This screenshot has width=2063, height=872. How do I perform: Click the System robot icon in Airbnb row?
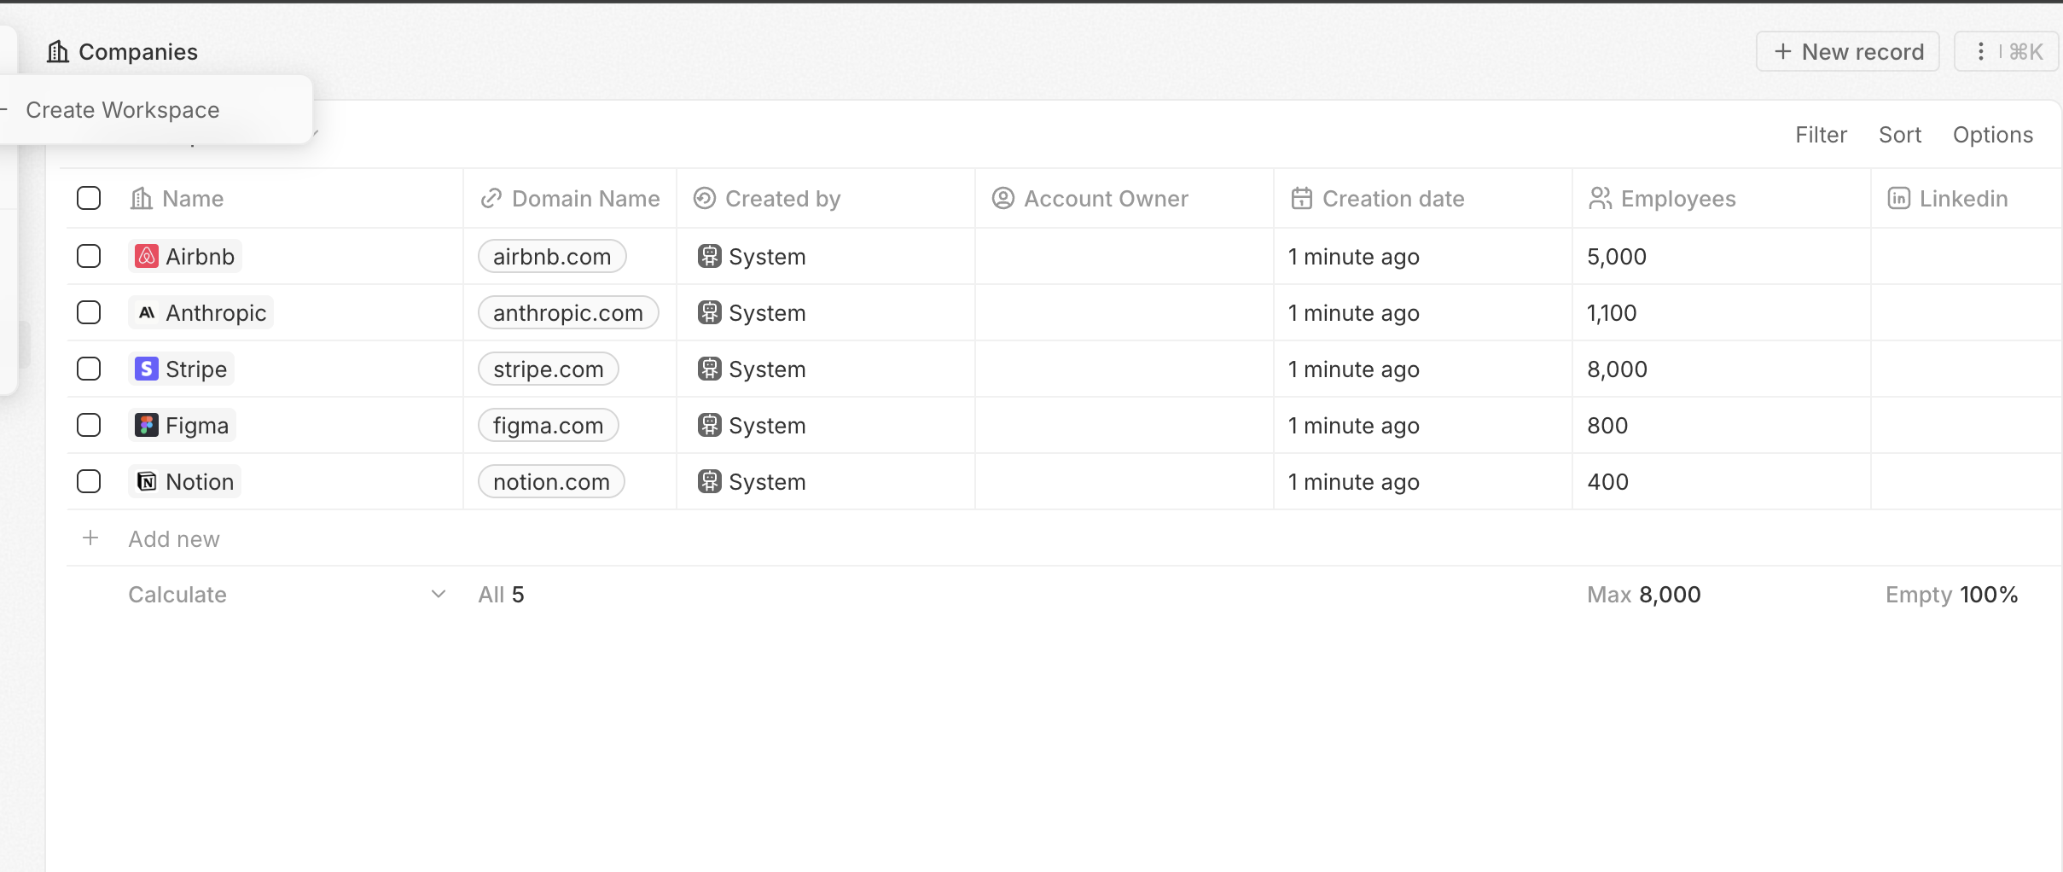pyautogui.click(x=709, y=256)
